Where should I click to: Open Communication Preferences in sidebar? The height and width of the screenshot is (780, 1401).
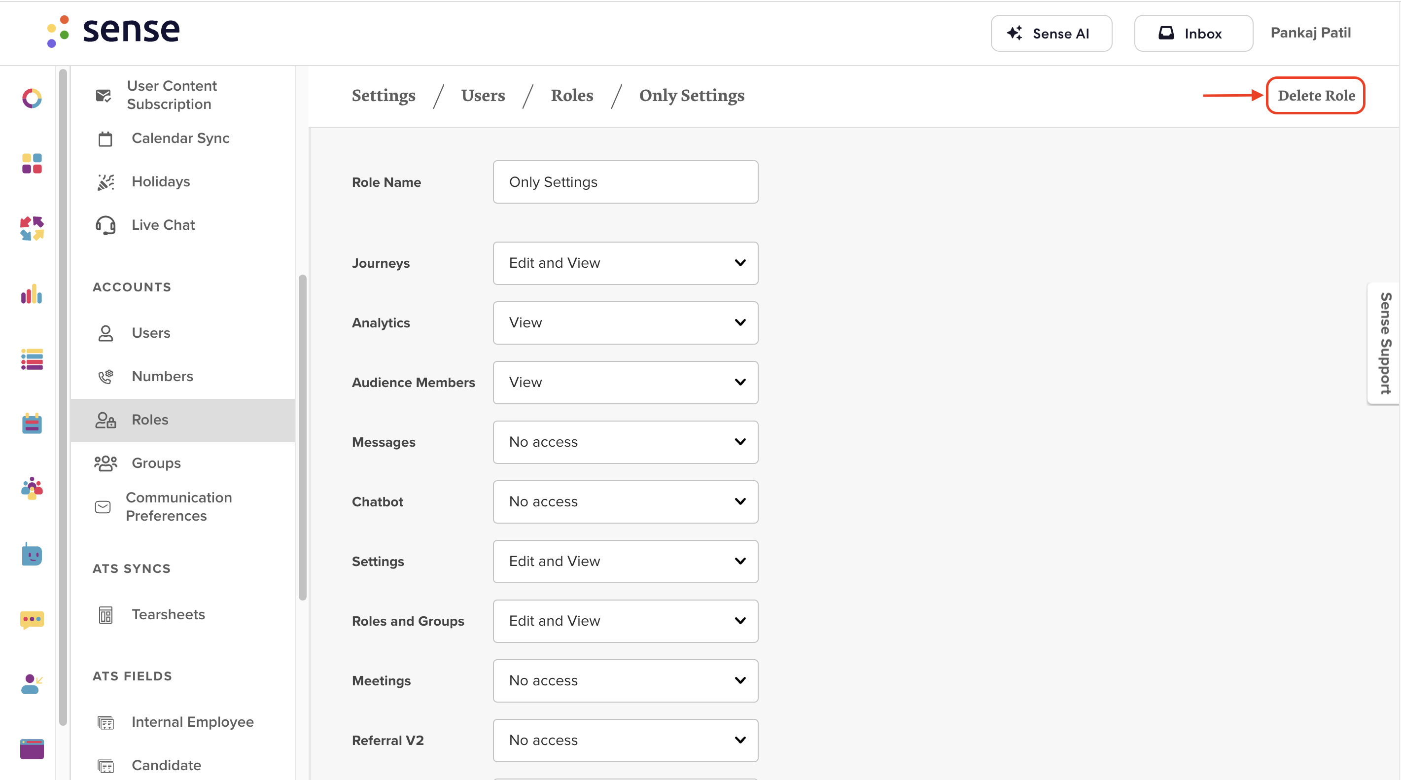pos(179,507)
